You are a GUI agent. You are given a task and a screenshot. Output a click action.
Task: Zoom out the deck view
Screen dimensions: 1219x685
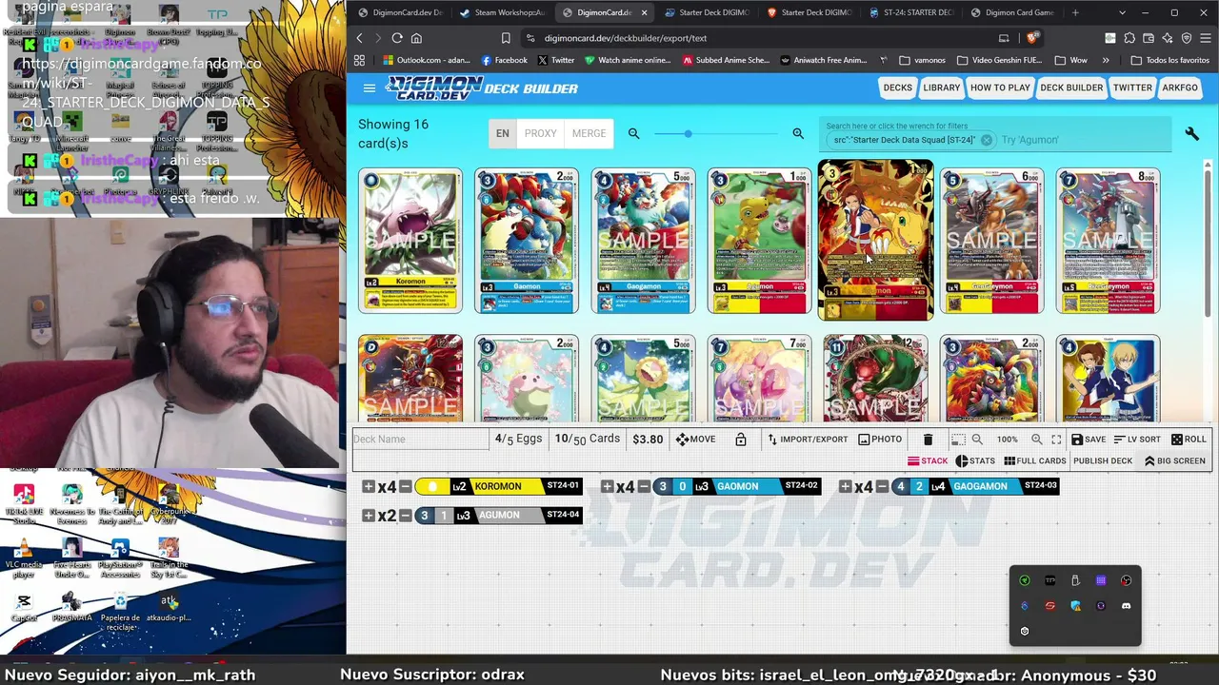tap(977, 440)
